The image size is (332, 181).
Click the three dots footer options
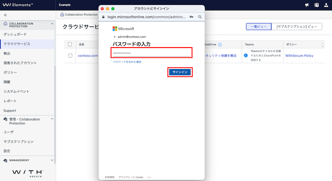[x=149, y=177]
